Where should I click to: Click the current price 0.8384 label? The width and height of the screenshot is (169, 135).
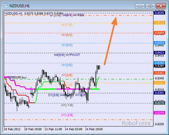159,66
